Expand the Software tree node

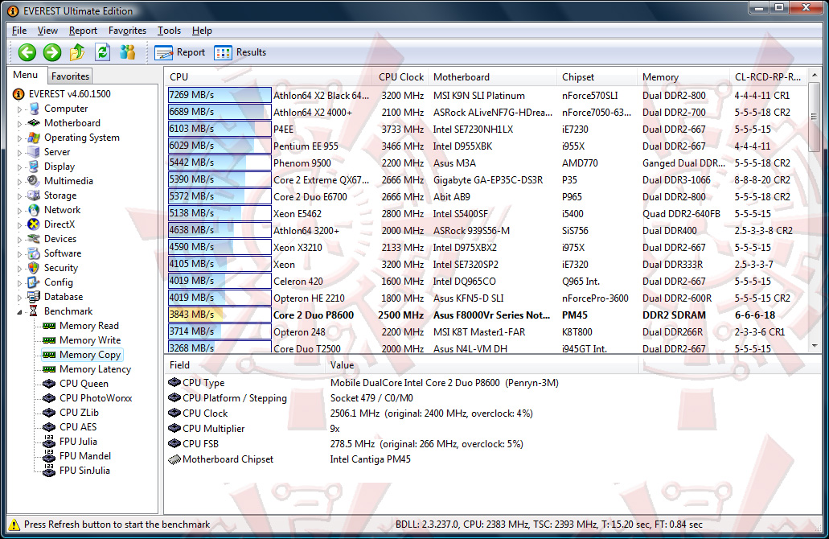19,254
